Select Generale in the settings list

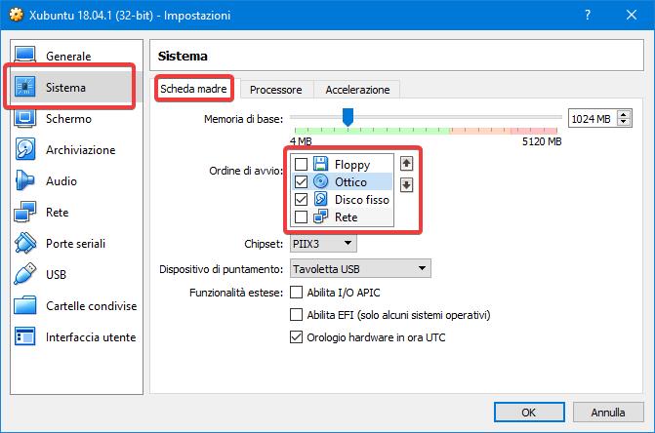[76, 56]
